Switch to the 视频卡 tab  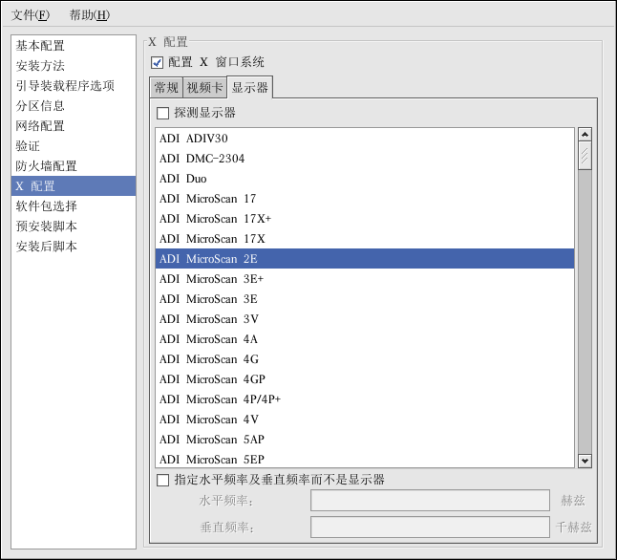point(204,88)
